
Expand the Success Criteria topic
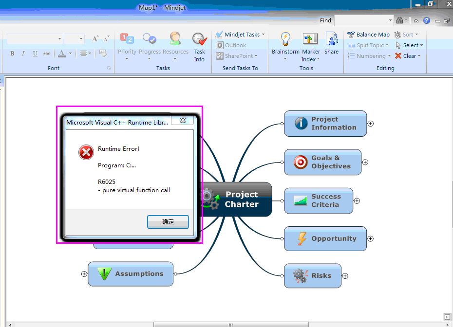pos(357,201)
